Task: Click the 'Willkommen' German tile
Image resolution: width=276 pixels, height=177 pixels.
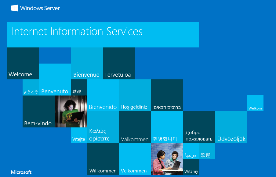Action: click(103, 159)
